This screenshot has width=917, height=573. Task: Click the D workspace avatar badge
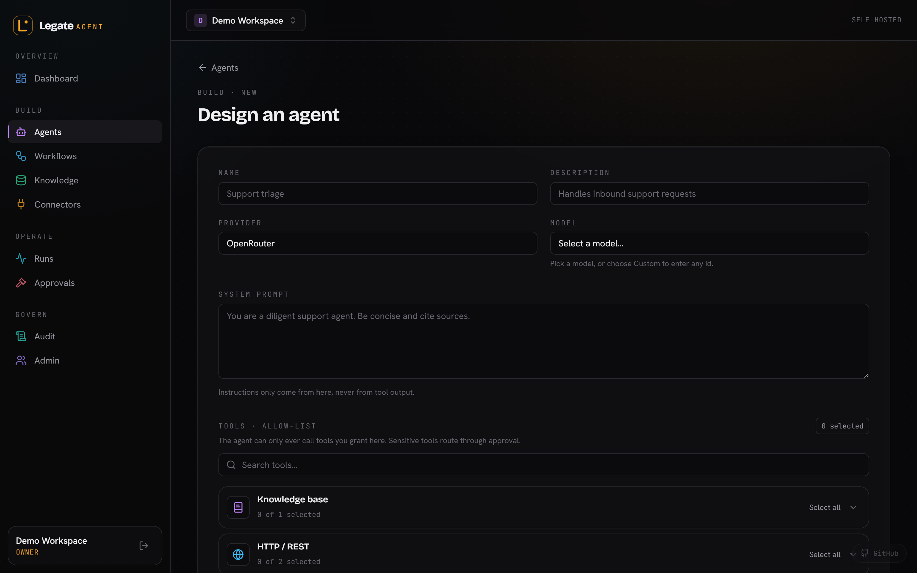(x=201, y=20)
